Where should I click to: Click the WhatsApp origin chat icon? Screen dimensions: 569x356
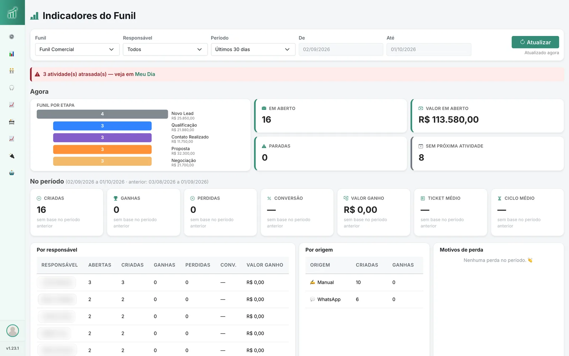pyautogui.click(x=312, y=299)
